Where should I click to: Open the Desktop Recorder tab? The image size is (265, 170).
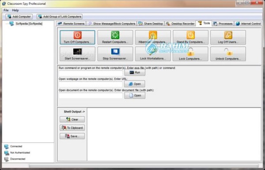pos(180,24)
